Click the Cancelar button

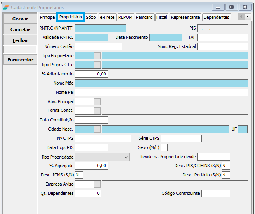pyautogui.click(x=20, y=30)
